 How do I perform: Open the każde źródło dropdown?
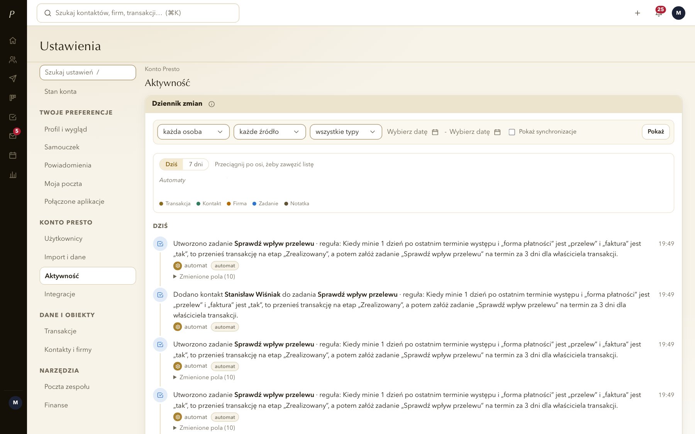tap(270, 132)
